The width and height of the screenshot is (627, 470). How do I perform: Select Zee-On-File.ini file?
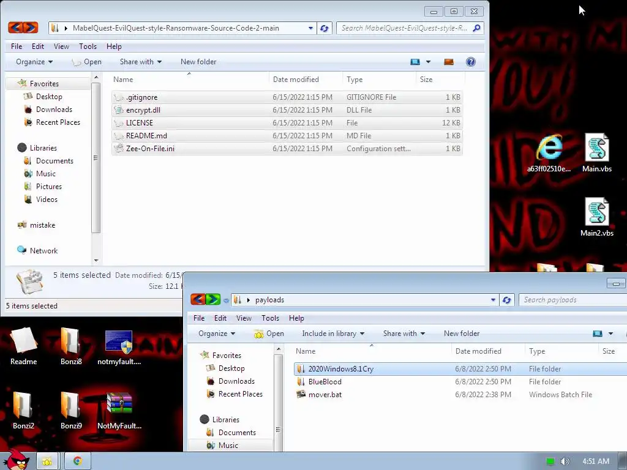click(x=287, y=149)
